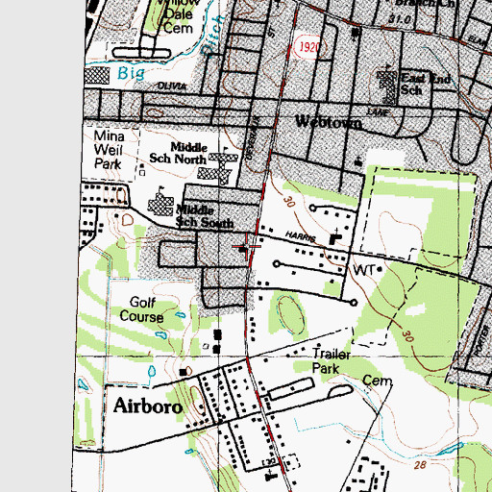This screenshot has height=492, width=492.
Task: Click the OLIVIA street name
Action: pos(172,86)
